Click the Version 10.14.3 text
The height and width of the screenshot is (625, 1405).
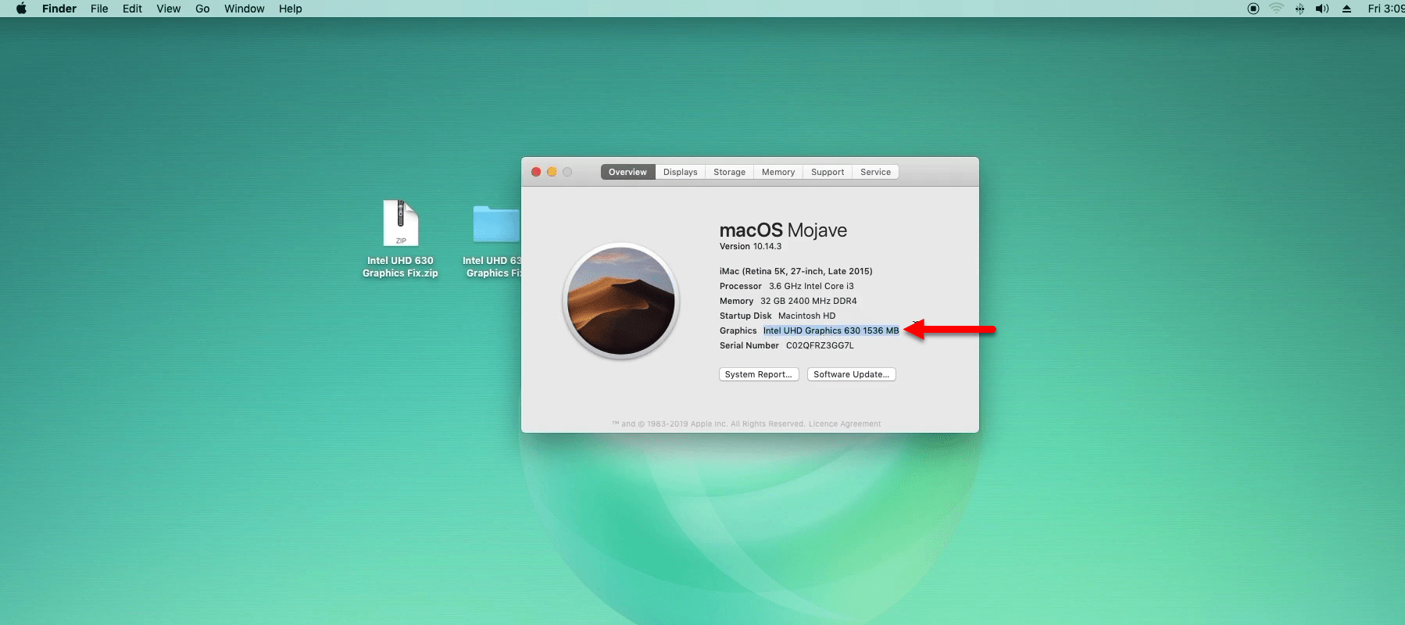pos(750,247)
